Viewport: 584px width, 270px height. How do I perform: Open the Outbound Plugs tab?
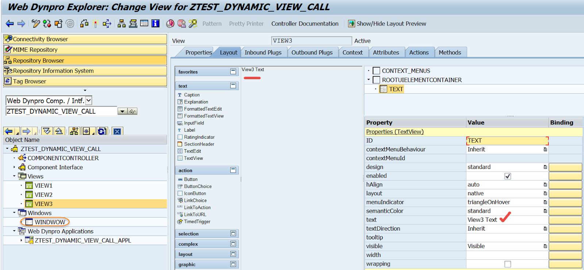[x=312, y=53]
